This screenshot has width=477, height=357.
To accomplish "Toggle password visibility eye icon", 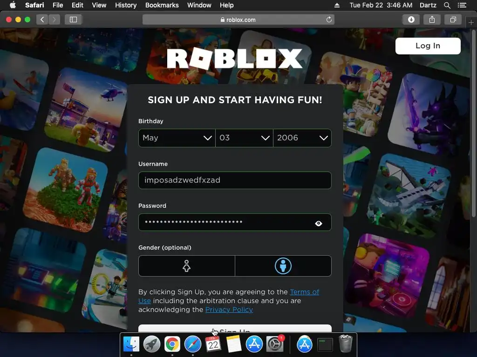I will (x=319, y=224).
